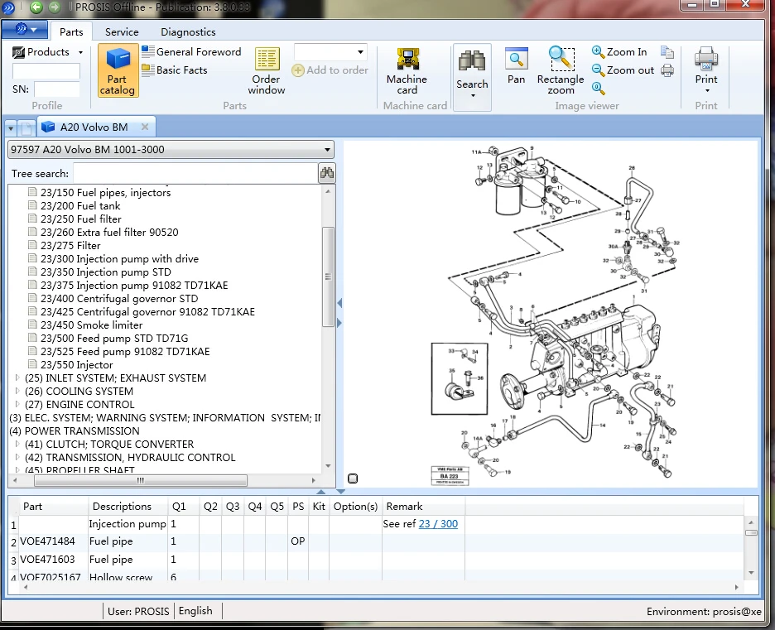Open the machine model dropdown
Screen dimensions: 775x630
click(328, 150)
